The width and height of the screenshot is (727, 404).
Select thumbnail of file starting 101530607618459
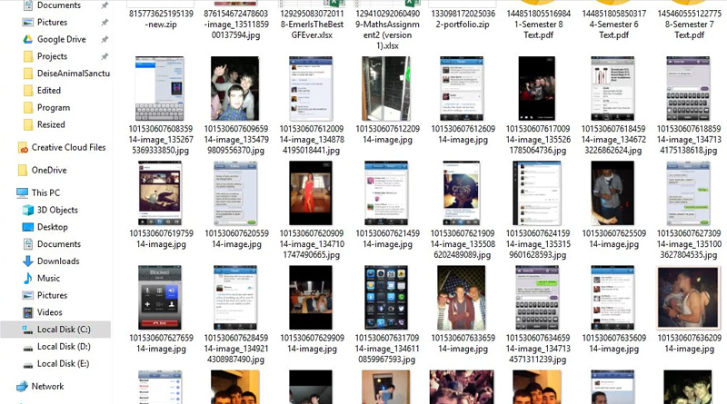tap(612, 88)
